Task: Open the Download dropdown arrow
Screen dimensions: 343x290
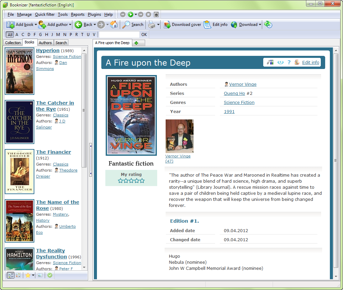Action: (260, 25)
